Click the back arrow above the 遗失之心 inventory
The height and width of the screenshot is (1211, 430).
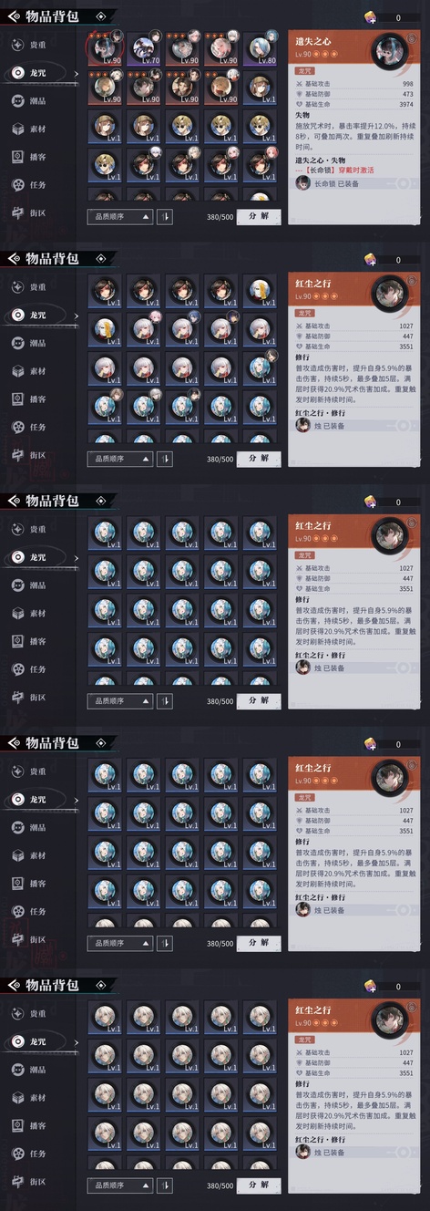click(14, 16)
